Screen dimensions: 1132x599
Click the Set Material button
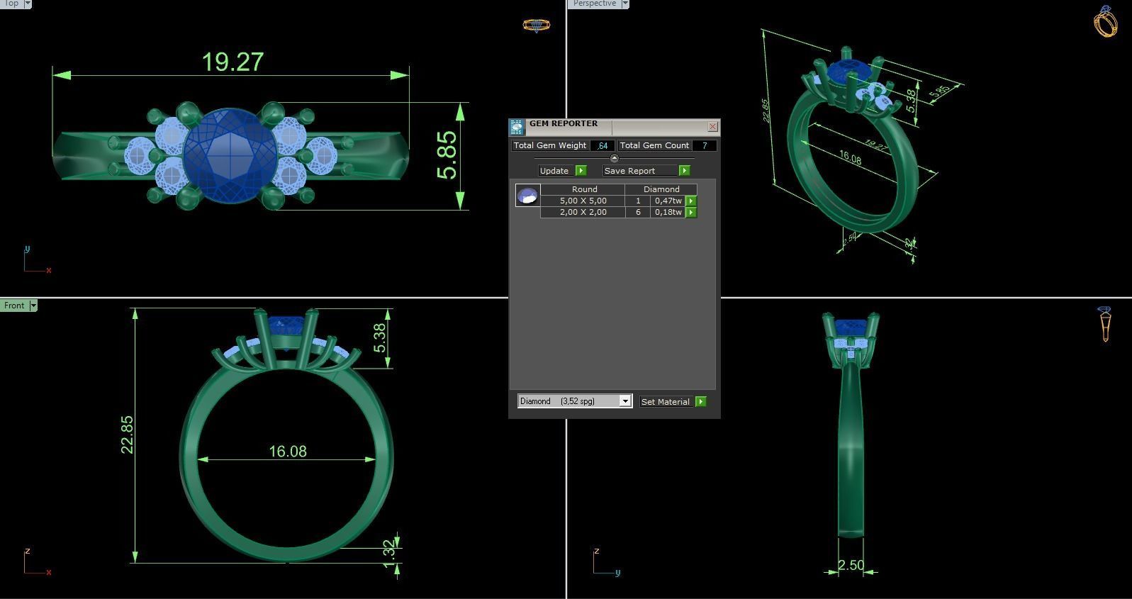[x=666, y=402]
